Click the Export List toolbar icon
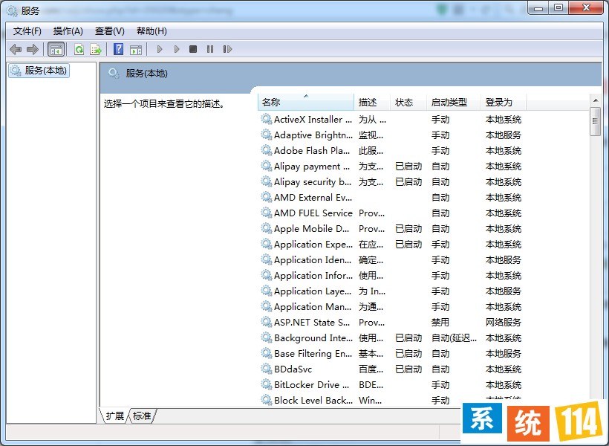Viewport: 609px width, 446px height. (x=97, y=49)
